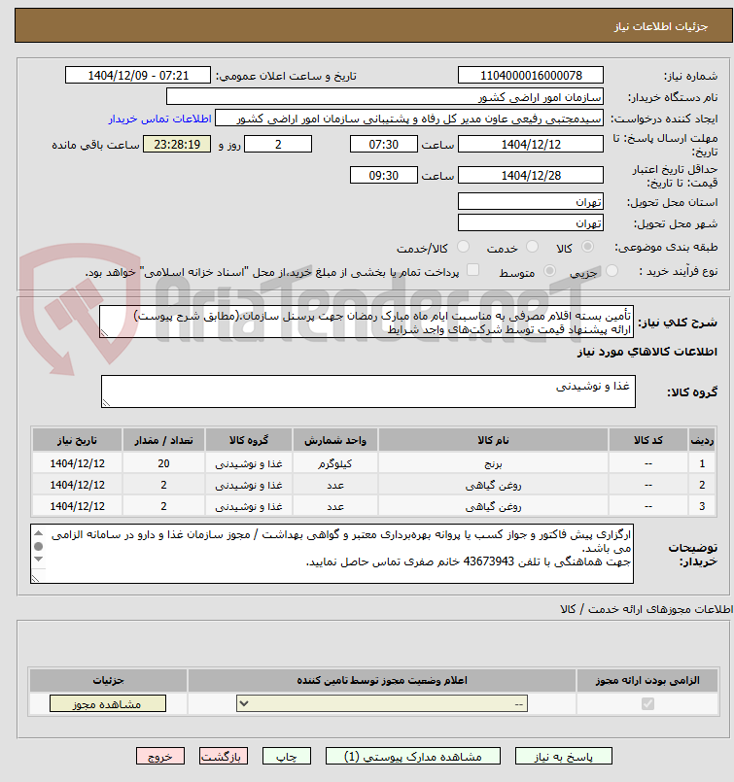Click the اطلاعات مجوزهای ارائه خدمت / کالا heading
734x782 pixels.
coord(647,609)
